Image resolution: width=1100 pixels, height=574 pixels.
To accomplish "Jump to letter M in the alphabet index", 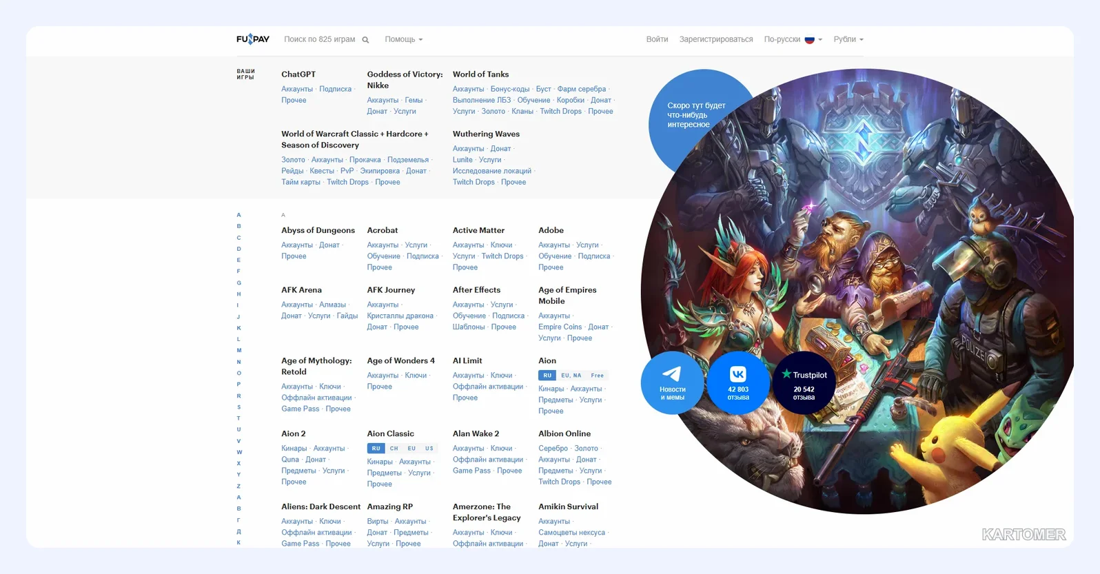I will (239, 351).
